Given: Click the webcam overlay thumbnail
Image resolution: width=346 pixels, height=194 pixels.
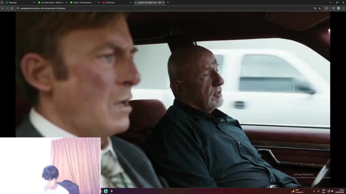Looking at the screenshot, I should point(50,166).
